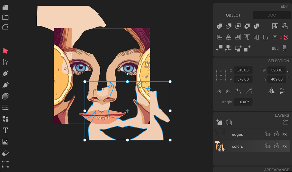Screen dimensions: 292x172
Task: Hide the edges layer via eye icon
Action: tap(268, 134)
